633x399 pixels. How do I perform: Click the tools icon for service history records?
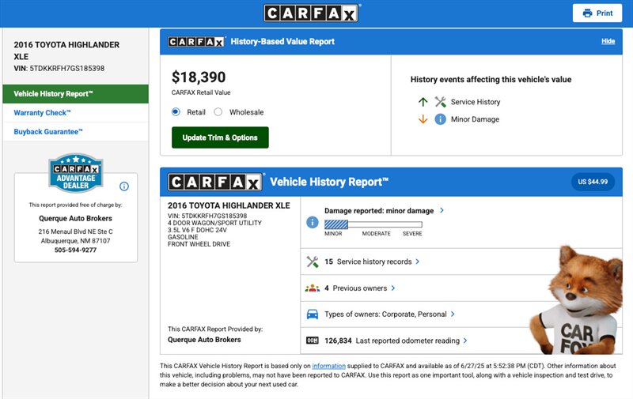312,262
